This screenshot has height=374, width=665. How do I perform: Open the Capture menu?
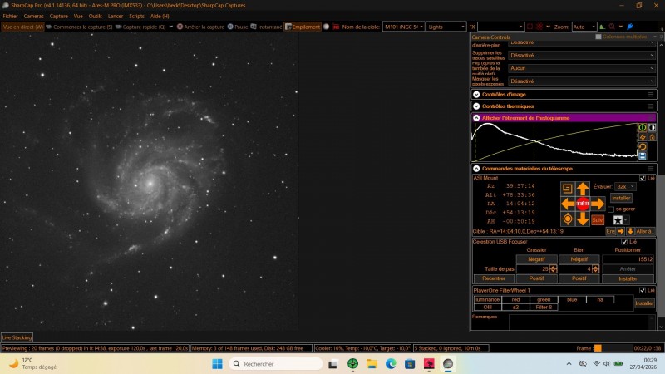58,16
